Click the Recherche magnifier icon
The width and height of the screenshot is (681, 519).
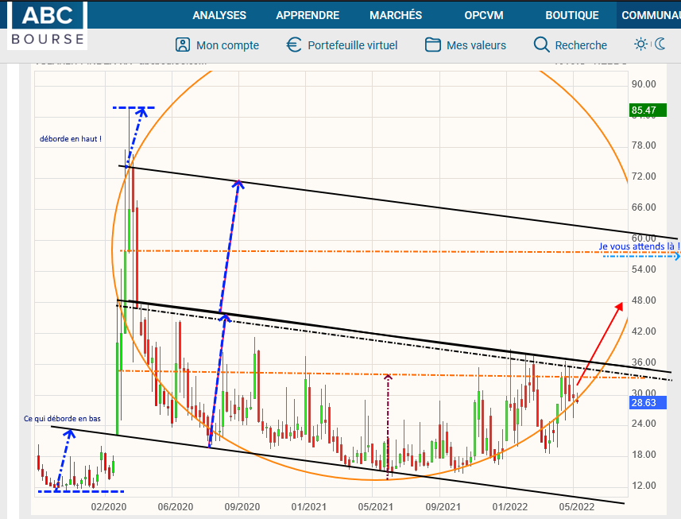click(542, 45)
